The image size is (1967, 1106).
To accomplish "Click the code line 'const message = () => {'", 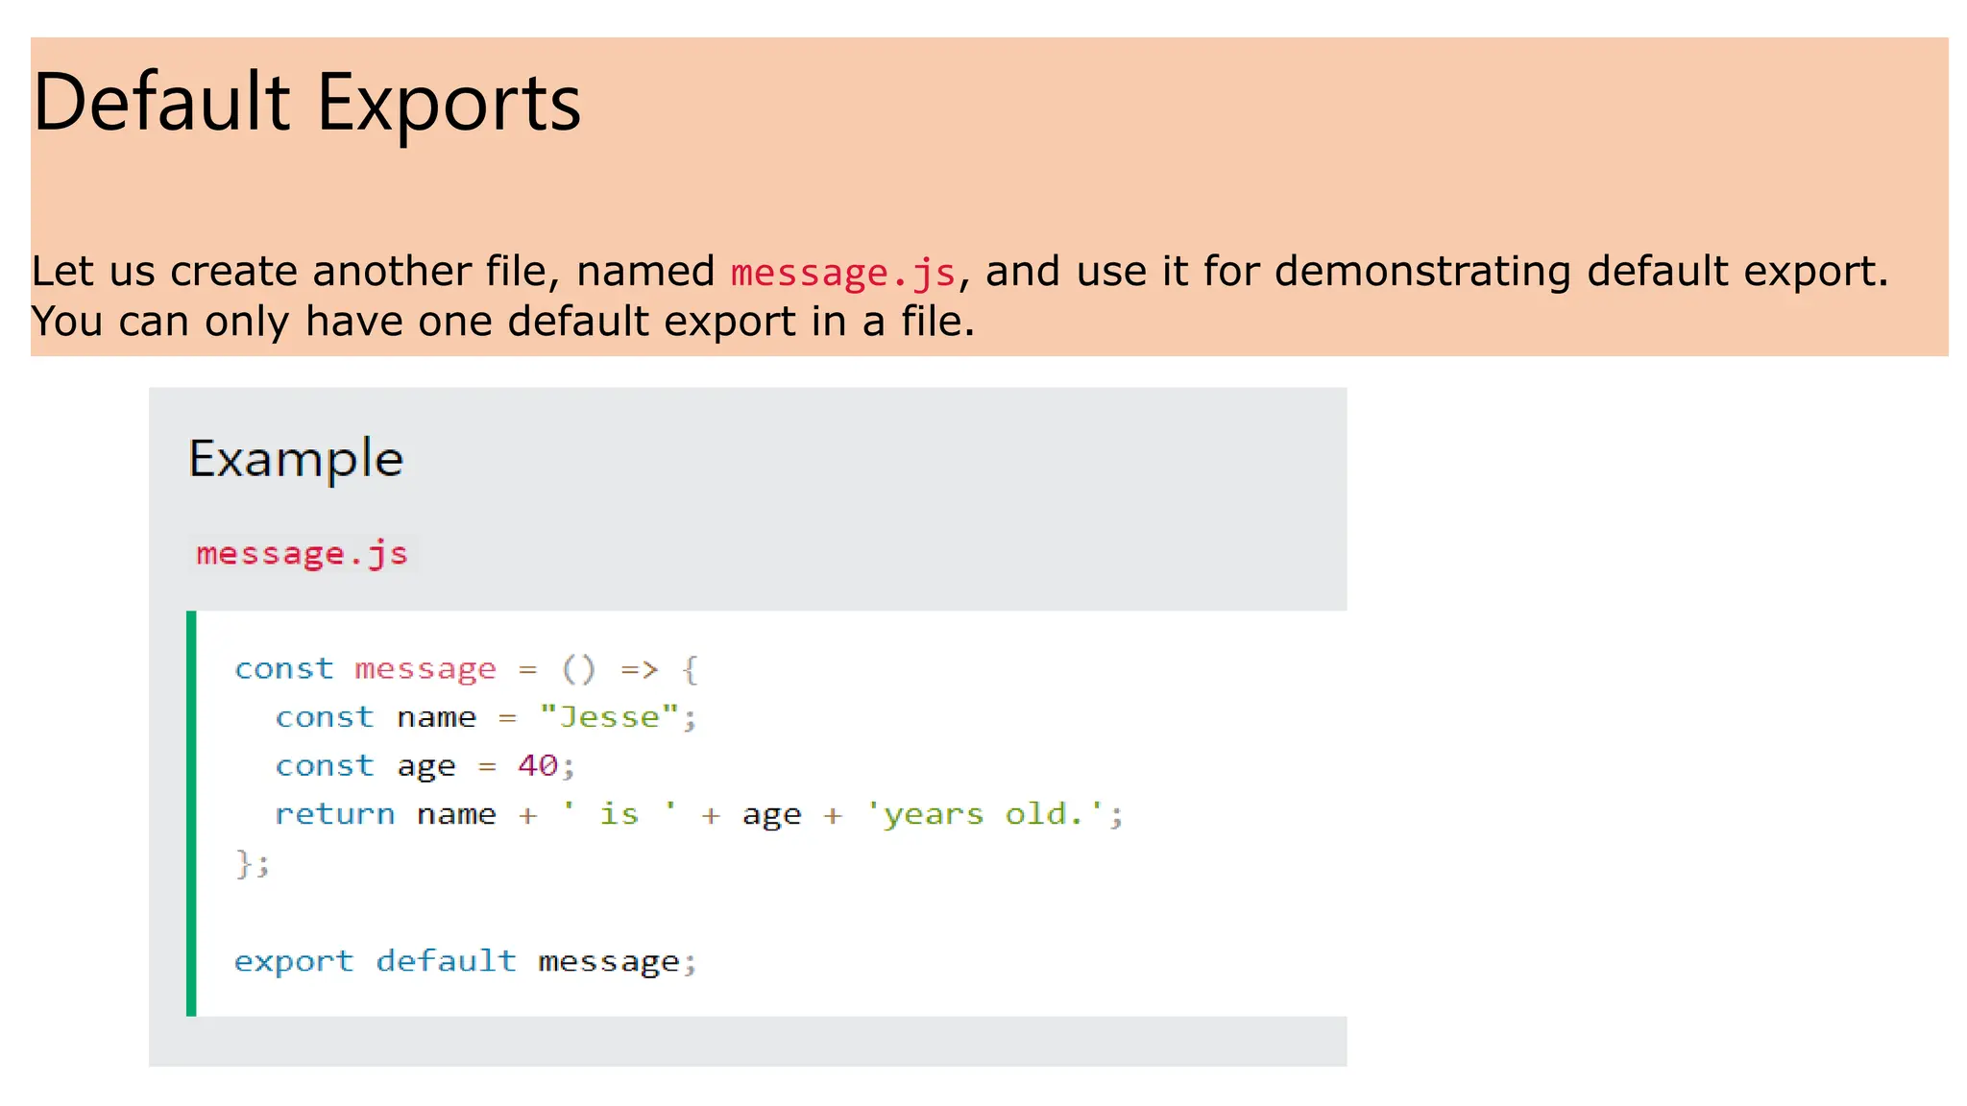I will tap(467, 668).
